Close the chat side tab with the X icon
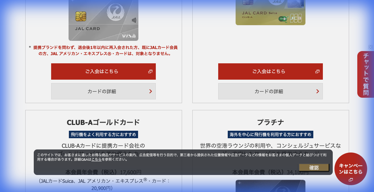374x192 pixels. (371, 47)
